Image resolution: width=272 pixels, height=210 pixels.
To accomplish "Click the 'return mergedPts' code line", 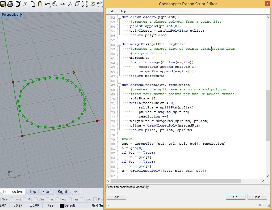I will pyautogui.click(x=147, y=76).
